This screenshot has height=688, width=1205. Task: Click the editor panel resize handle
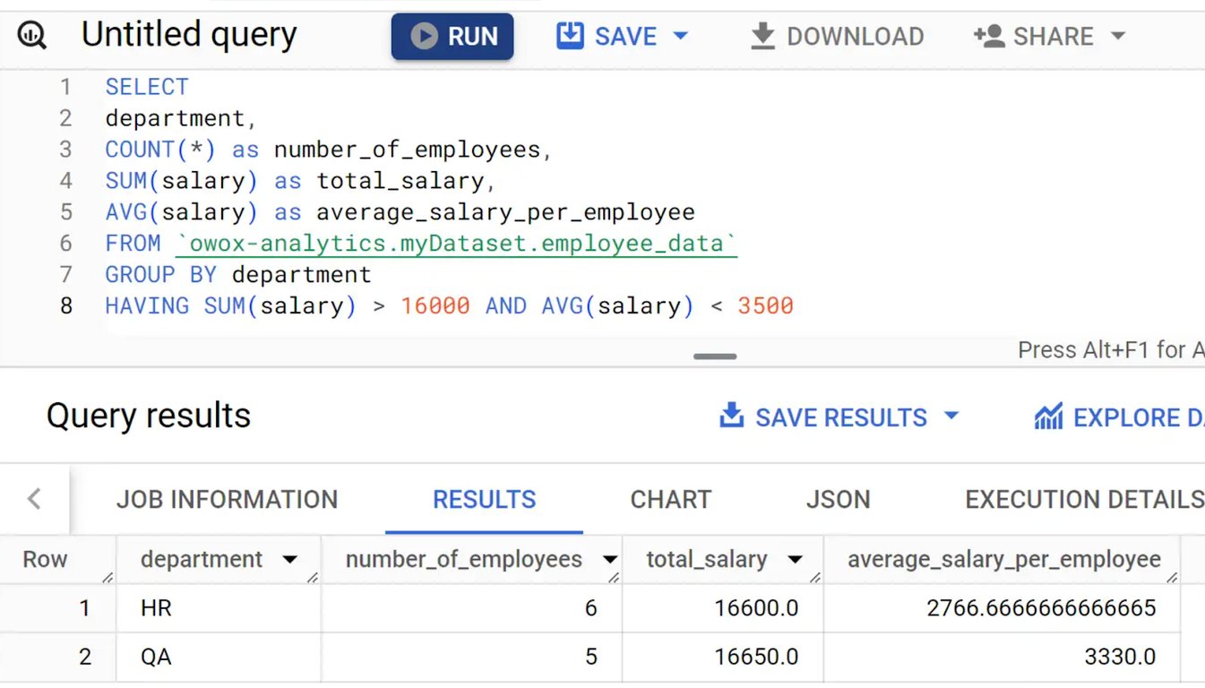pos(715,357)
